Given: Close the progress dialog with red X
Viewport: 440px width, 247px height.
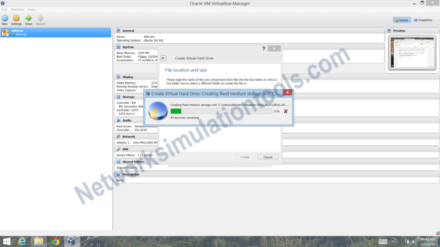Looking at the screenshot, I should tap(288, 93).
